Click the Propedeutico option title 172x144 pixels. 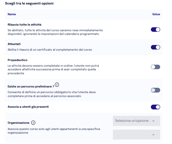click(17, 60)
